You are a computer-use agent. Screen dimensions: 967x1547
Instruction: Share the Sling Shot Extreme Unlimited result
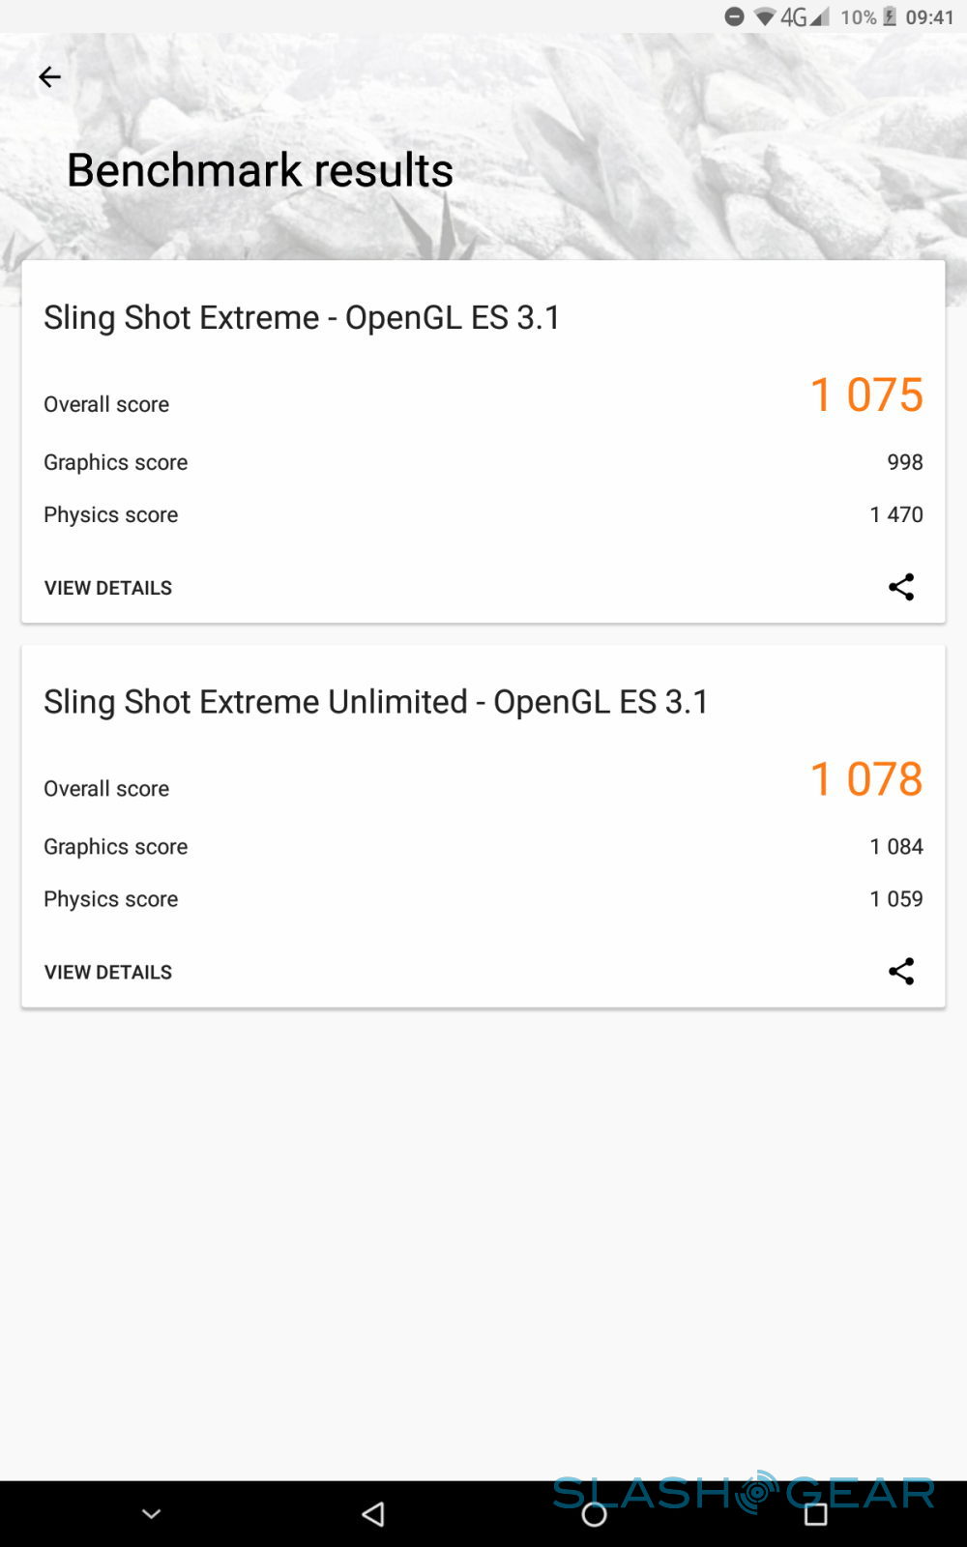tap(901, 971)
